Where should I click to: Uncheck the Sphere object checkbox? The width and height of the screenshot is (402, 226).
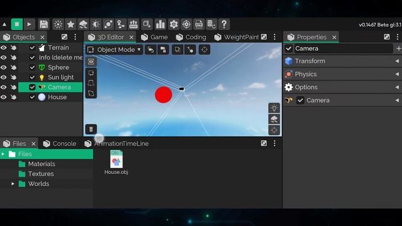[x=32, y=67]
